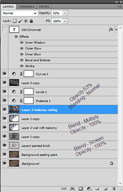Click the Posterize 1 adjustment icon
The image size is (123, 192).
(14, 101)
